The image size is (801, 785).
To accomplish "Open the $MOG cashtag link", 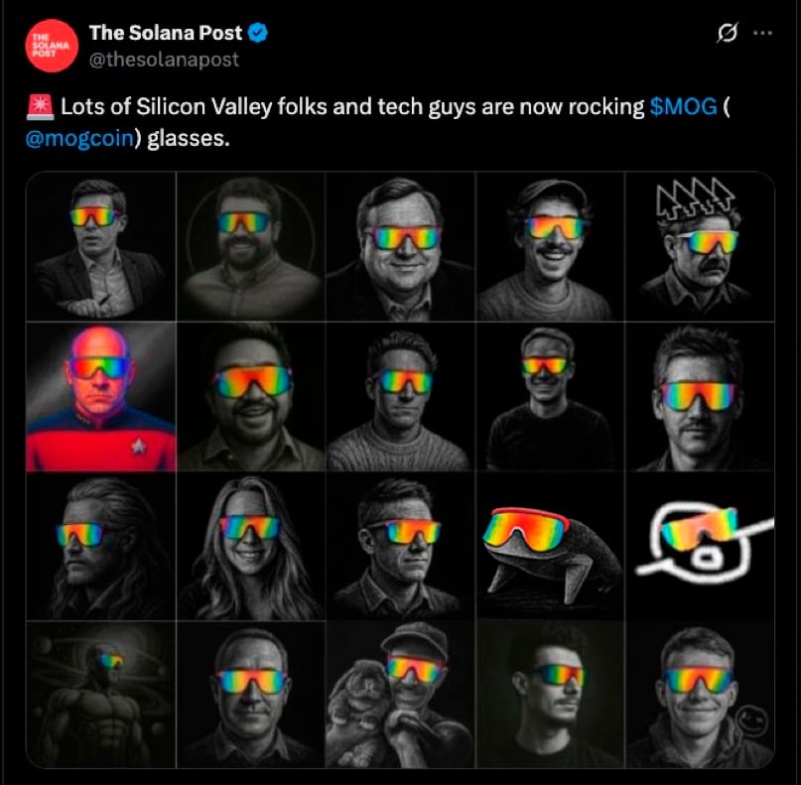I will coord(683,108).
